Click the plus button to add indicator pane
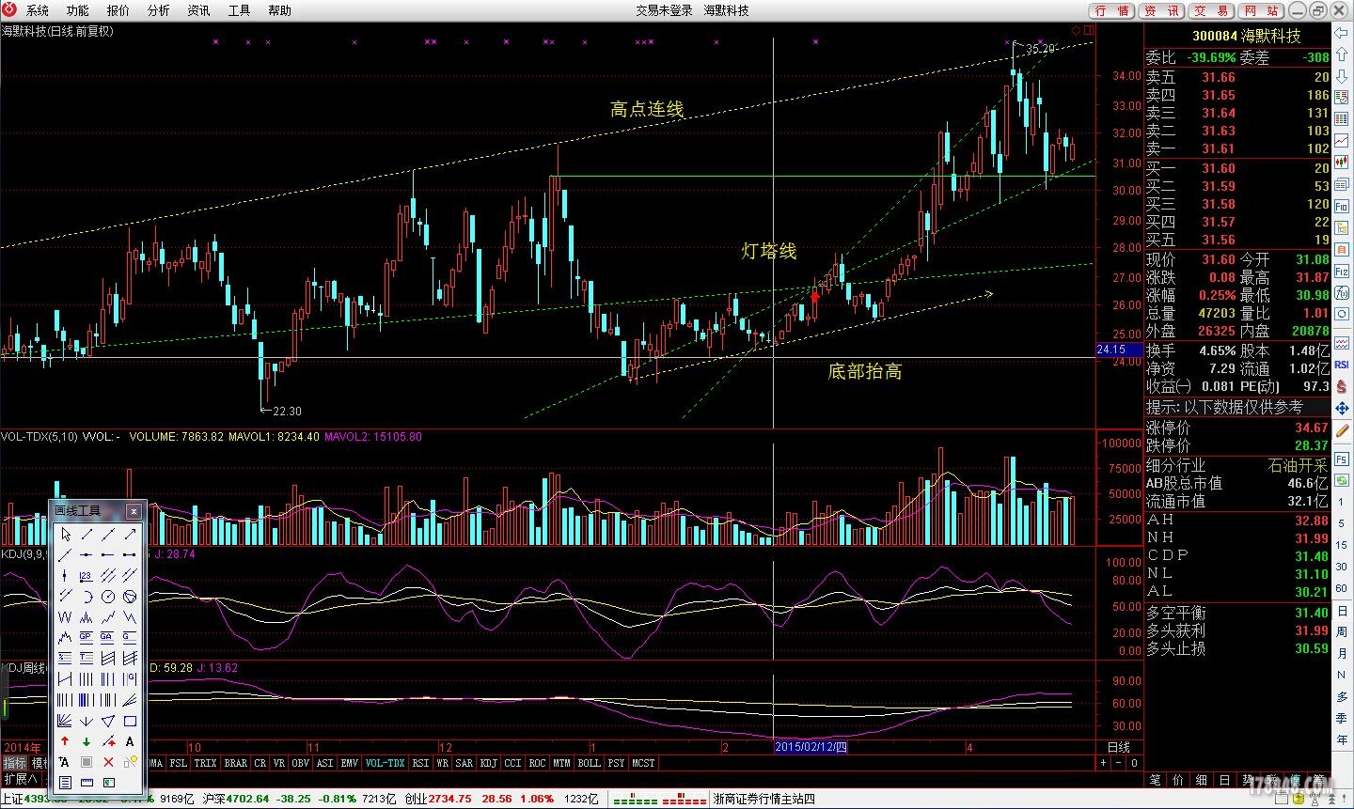This screenshot has width=1354, height=809. 1103,763
